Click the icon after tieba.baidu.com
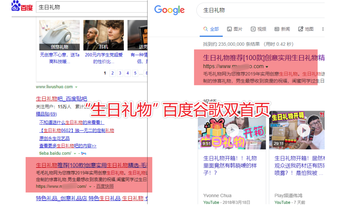The image size is (357, 205). [x=84, y=153]
